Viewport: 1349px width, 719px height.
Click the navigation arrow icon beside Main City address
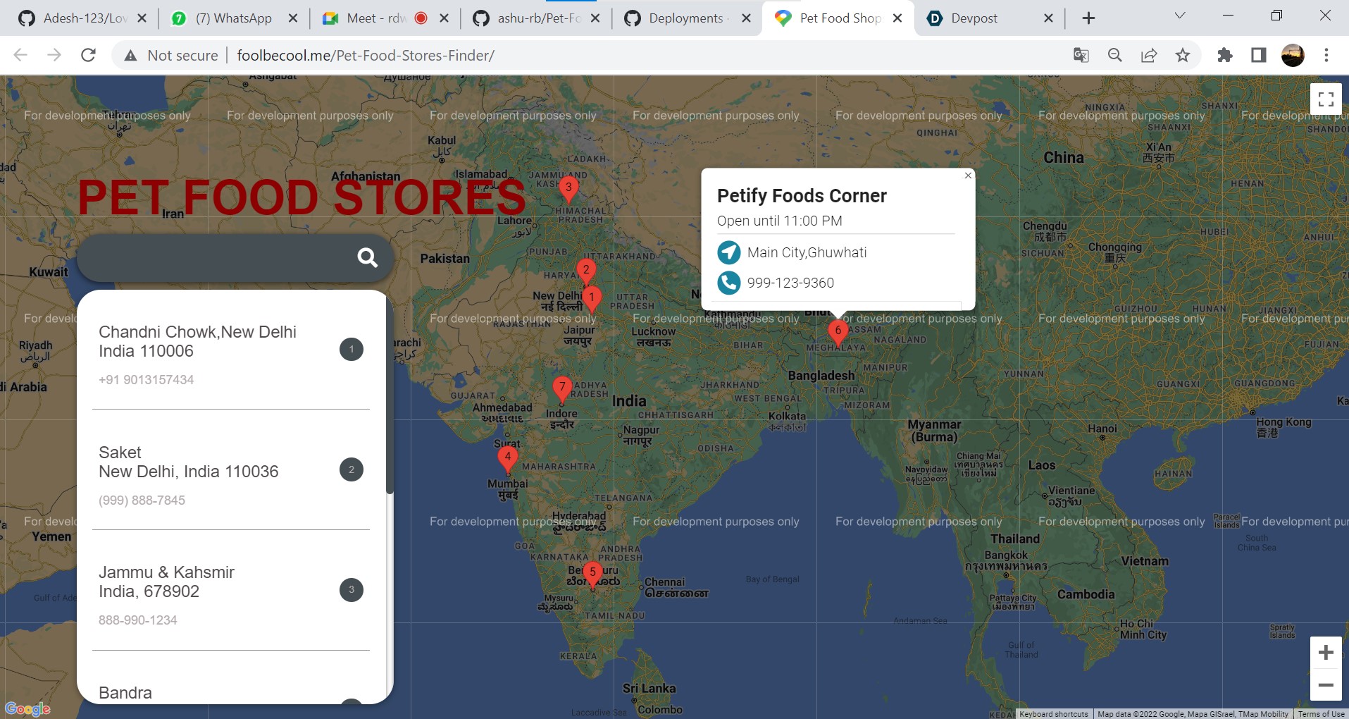coord(728,252)
